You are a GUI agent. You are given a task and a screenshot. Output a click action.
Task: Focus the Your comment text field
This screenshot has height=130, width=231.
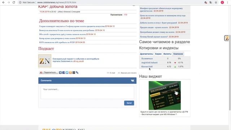tap(87, 92)
